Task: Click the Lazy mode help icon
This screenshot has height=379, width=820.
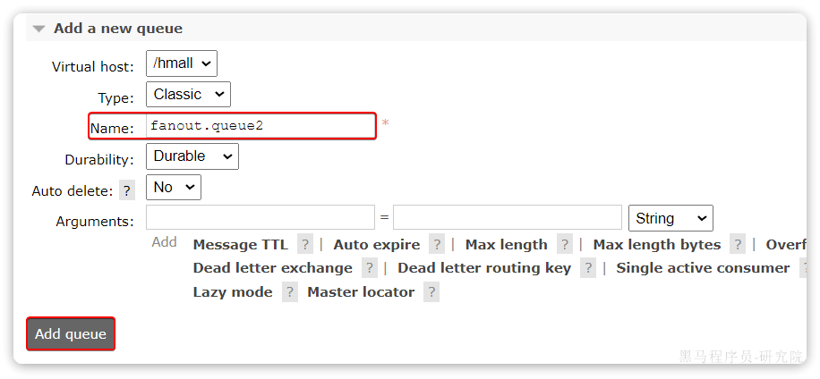Action: (290, 292)
